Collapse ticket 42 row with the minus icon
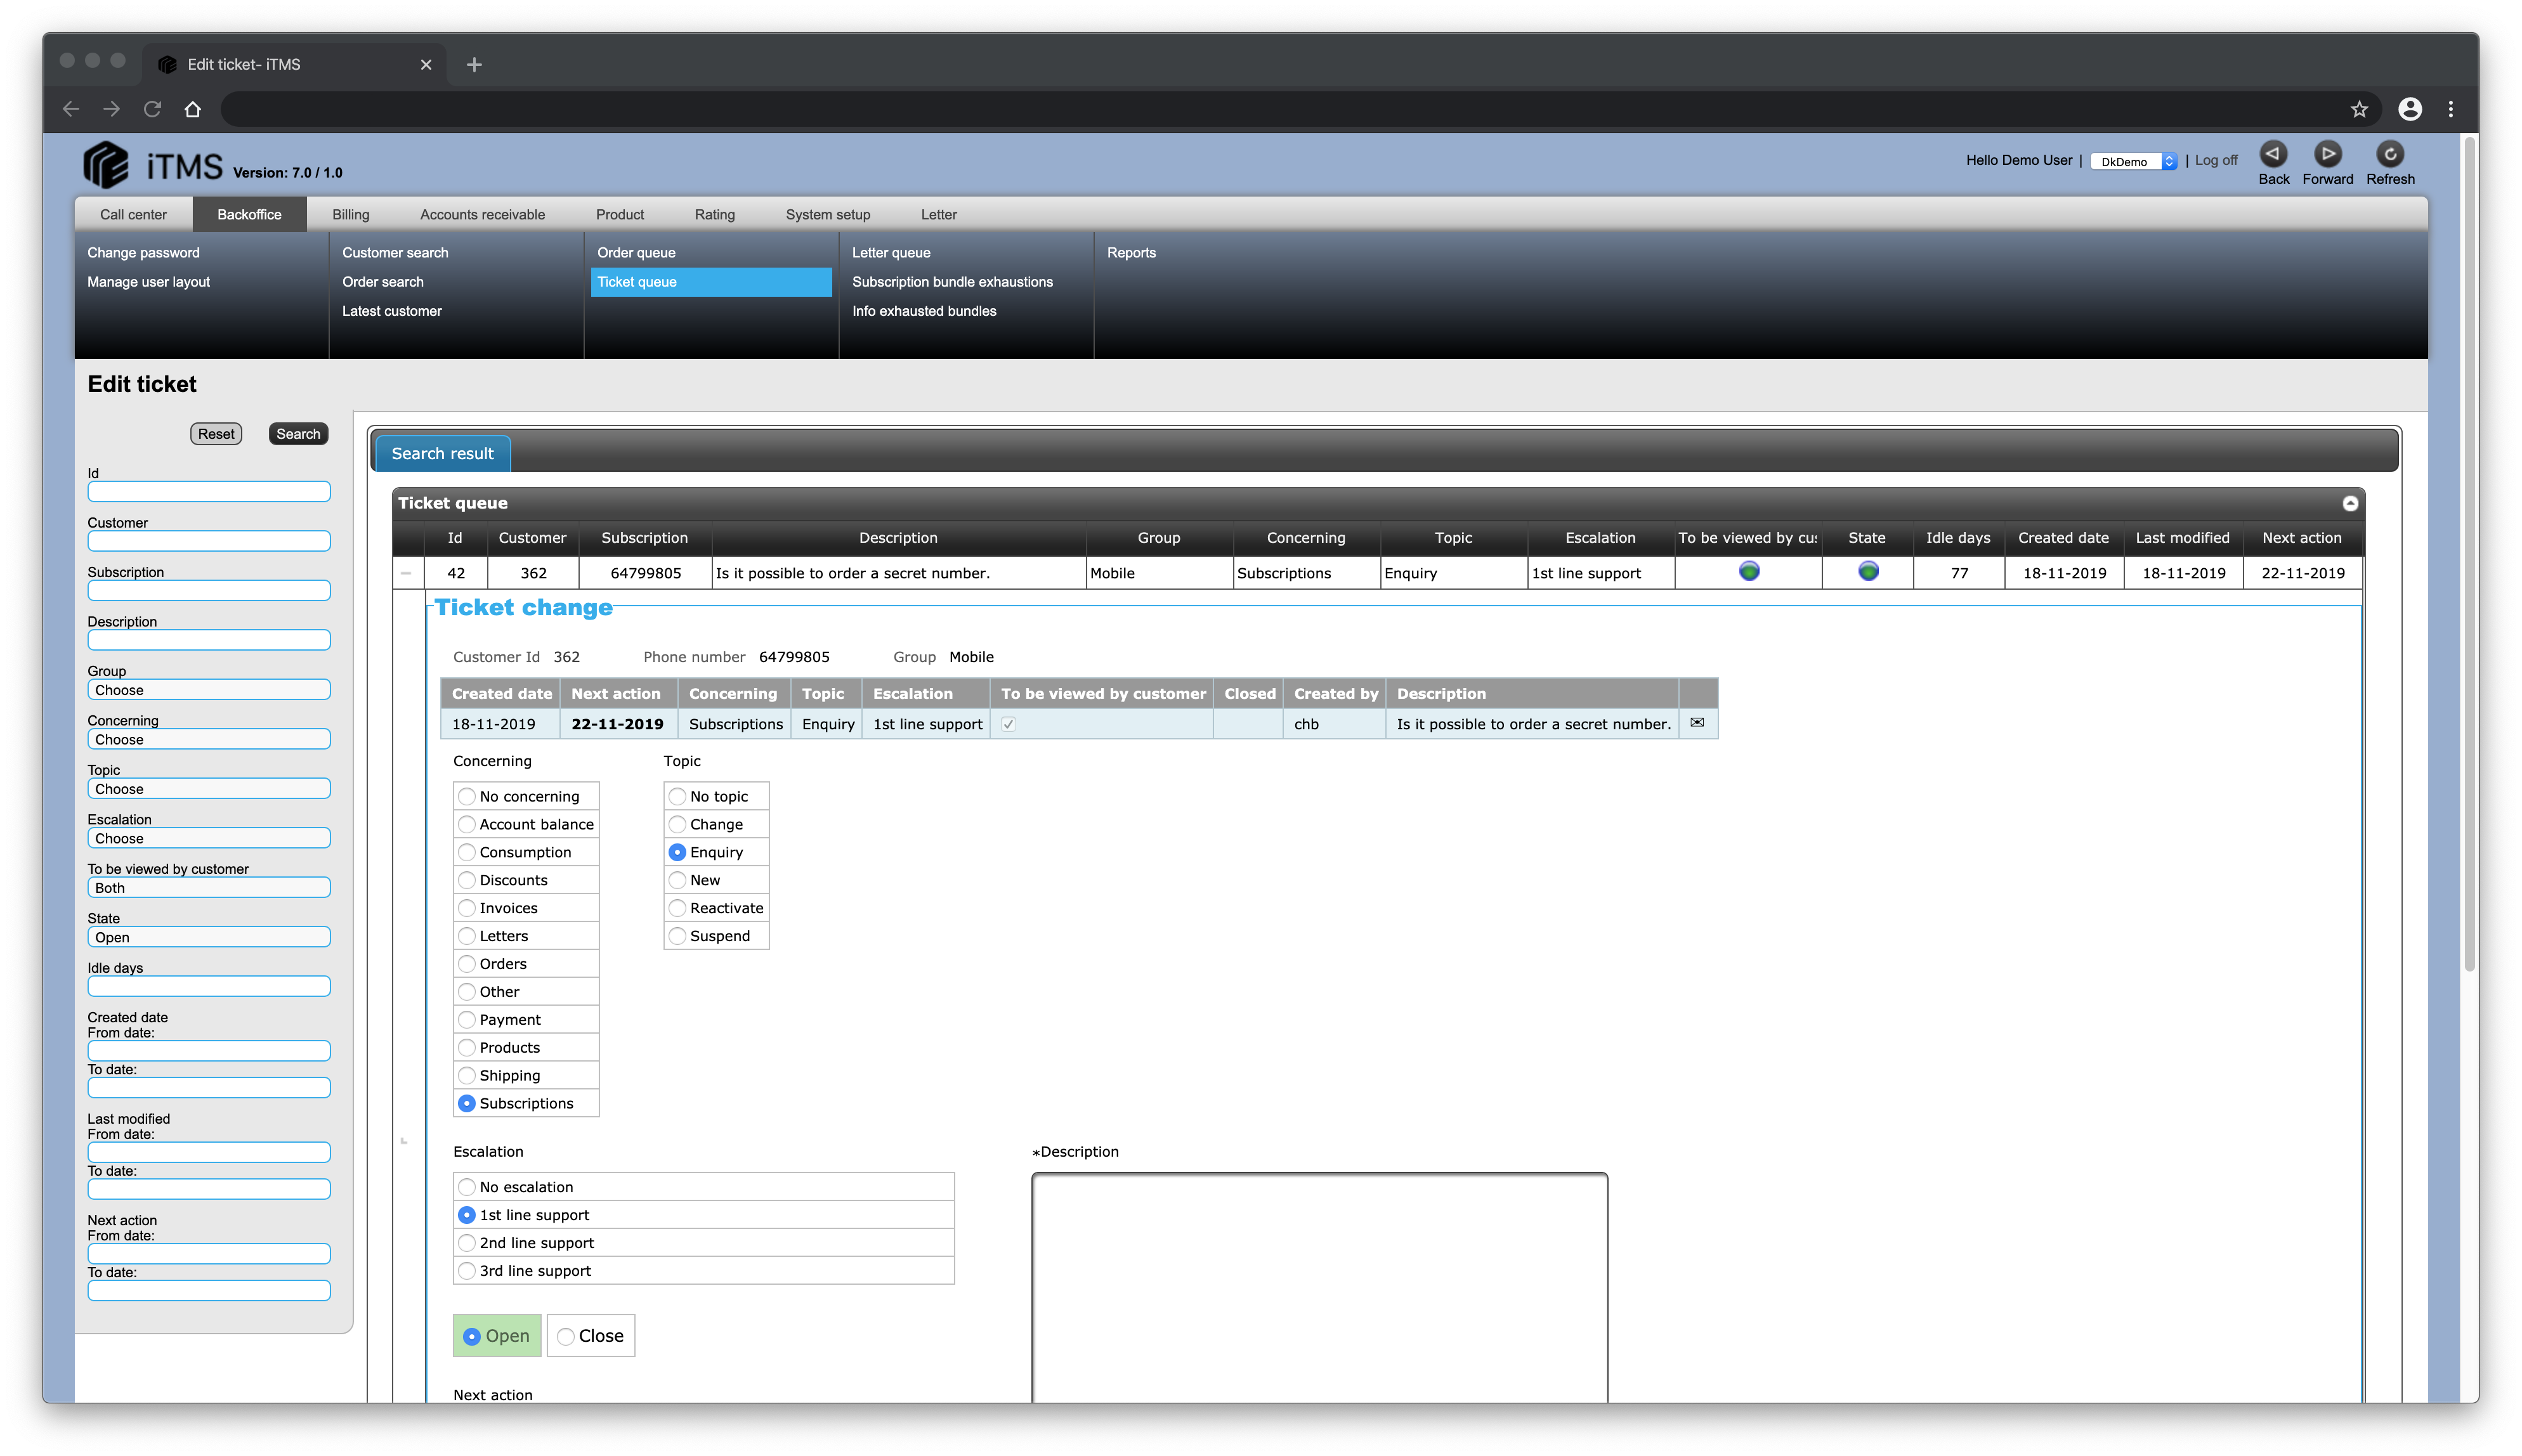This screenshot has width=2522, height=1456. point(405,573)
